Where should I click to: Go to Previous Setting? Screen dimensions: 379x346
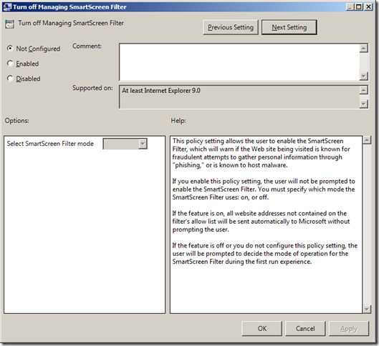tap(231, 27)
